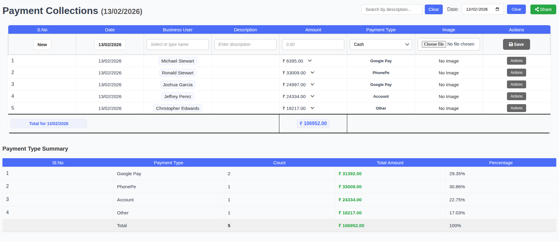Click the Percentage column header
The height and width of the screenshot is (242, 559).
pos(501,163)
